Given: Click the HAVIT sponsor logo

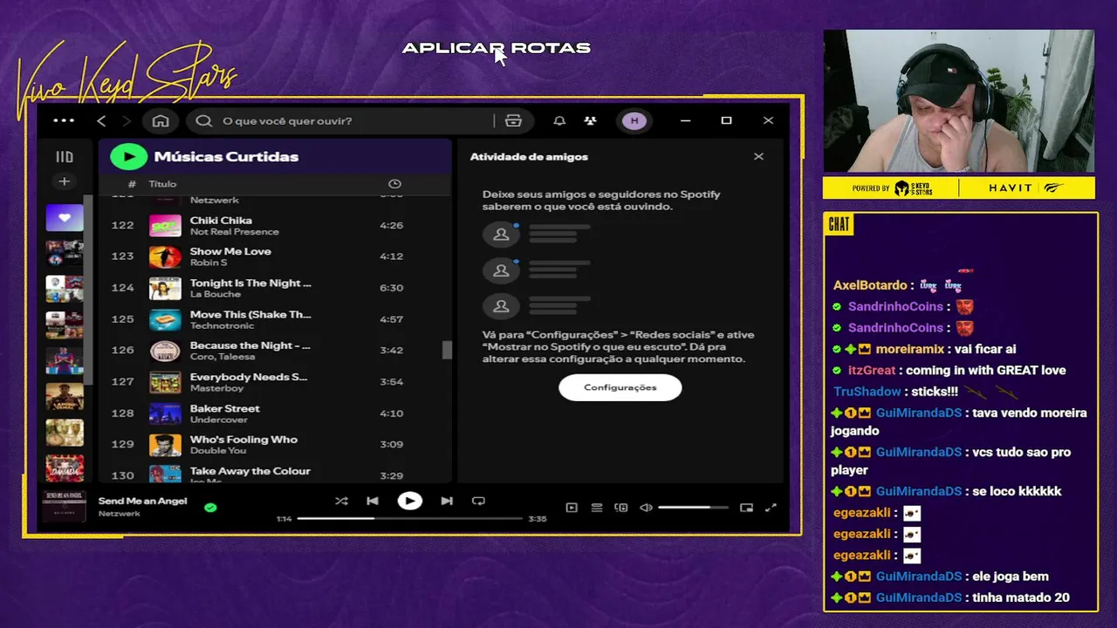Looking at the screenshot, I should tap(1026, 188).
